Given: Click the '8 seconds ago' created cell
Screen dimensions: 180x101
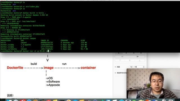Looking at the screenshot, I should tap(67, 43).
